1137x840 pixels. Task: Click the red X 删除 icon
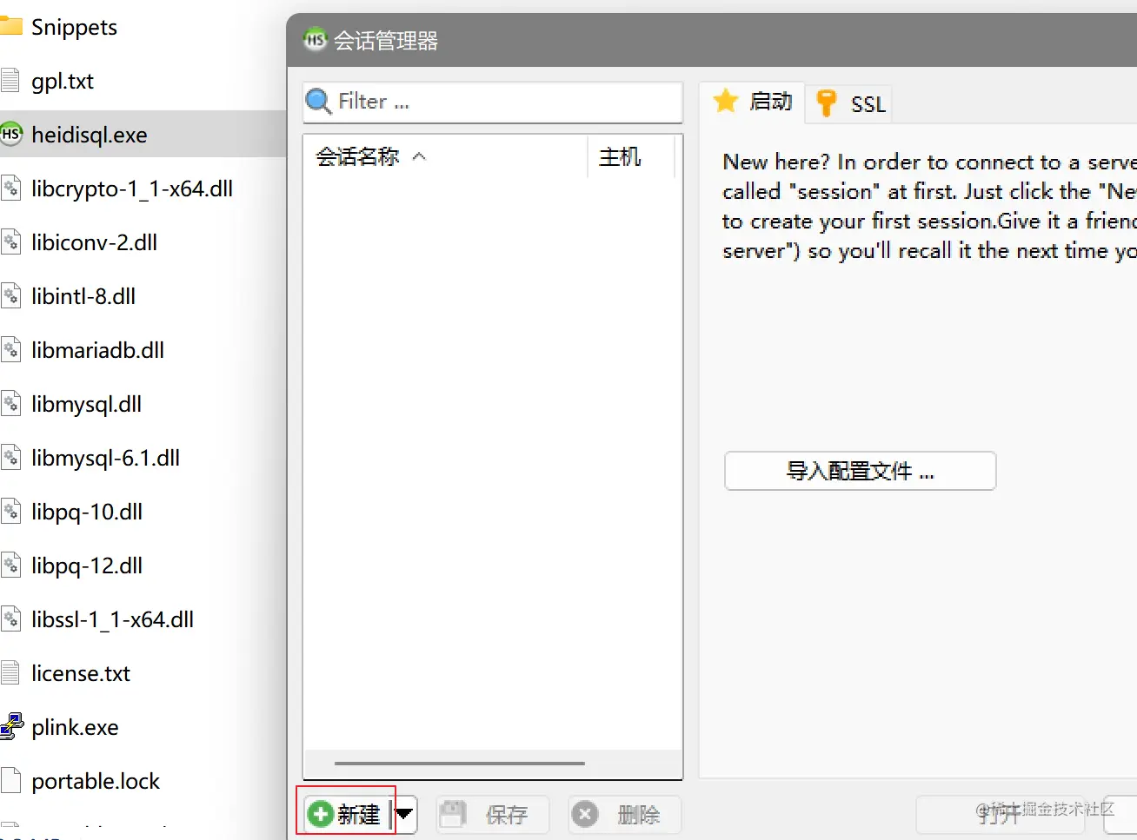click(585, 814)
